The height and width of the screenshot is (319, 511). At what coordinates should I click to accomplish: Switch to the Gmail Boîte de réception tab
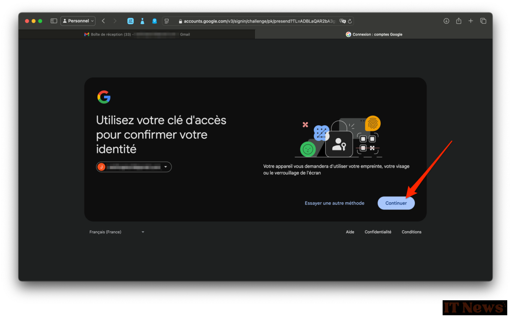137,34
